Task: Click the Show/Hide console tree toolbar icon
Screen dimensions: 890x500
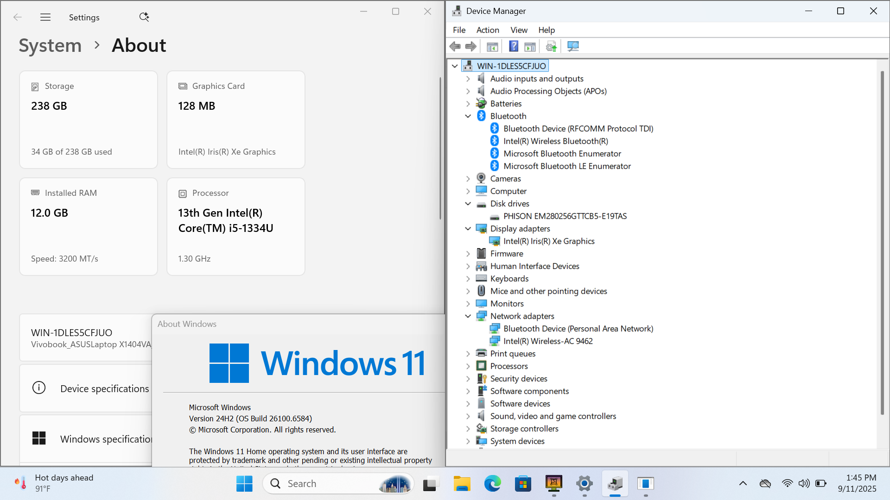Action: tap(492, 46)
